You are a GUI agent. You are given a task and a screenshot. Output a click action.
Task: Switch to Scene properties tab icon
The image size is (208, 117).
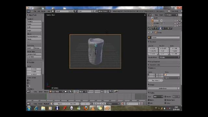[156, 28]
